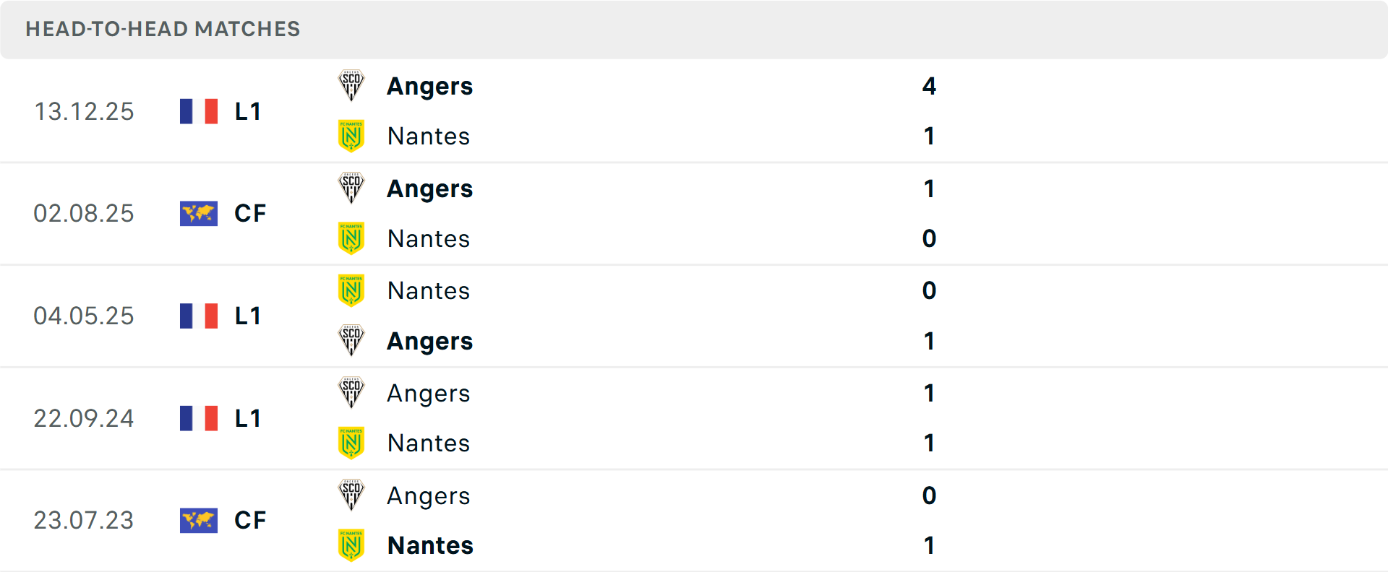This screenshot has width=1388, height=572.
Task: Open the Nantes team page from the bottom row
Action: pyautogui.click(x=429, y=545)
